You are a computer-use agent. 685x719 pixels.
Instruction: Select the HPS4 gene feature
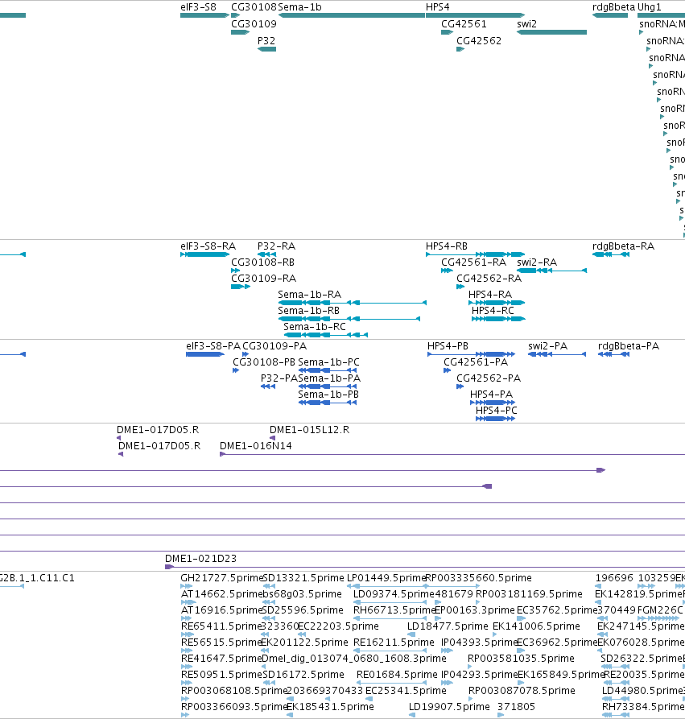tap(475, 15)
